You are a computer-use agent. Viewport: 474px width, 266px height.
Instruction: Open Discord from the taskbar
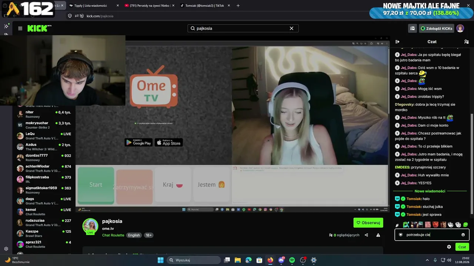281,260
